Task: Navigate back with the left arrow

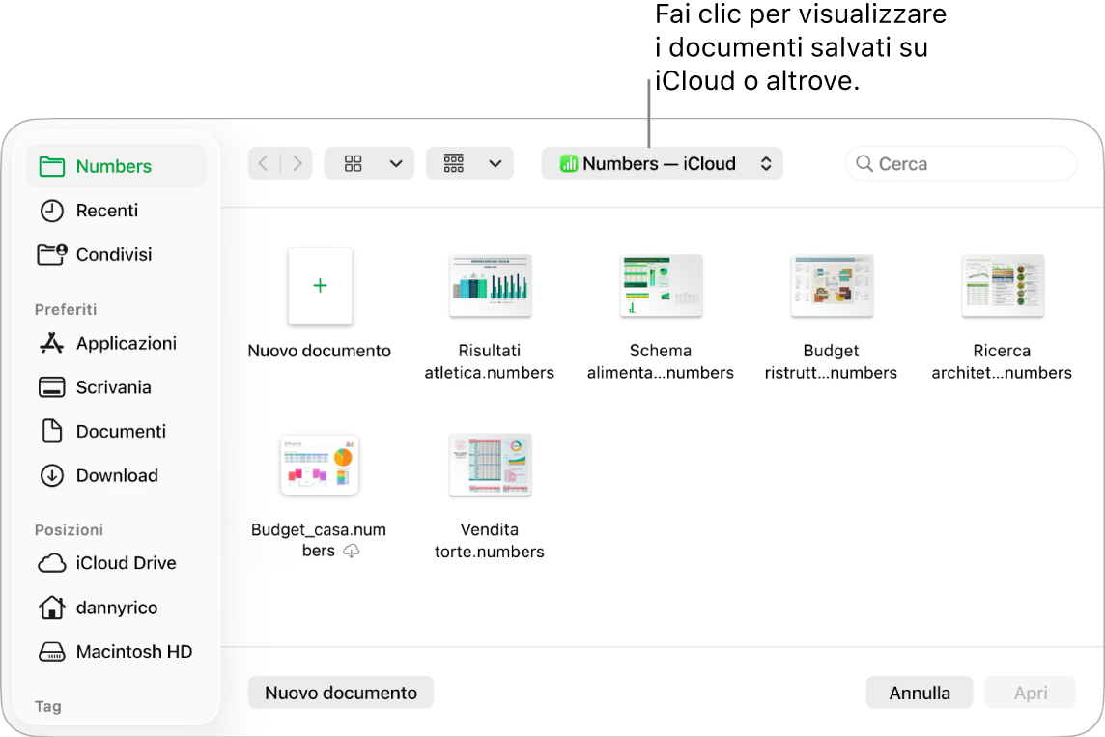Action: (264, 163)
